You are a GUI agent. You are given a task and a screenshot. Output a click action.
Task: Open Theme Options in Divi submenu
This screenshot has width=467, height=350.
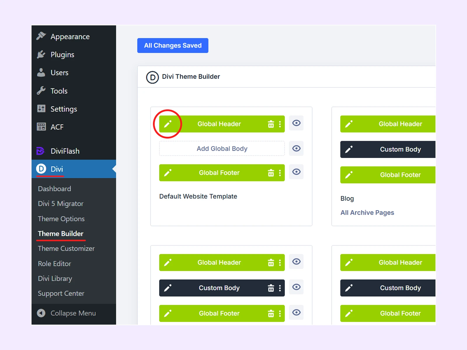61,219
